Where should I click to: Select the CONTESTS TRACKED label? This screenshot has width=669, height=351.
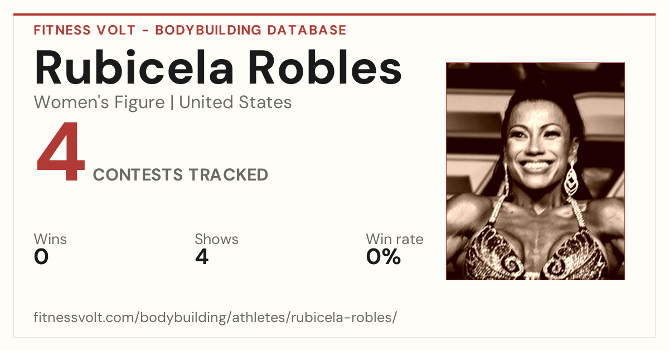(x=181, y=175)
